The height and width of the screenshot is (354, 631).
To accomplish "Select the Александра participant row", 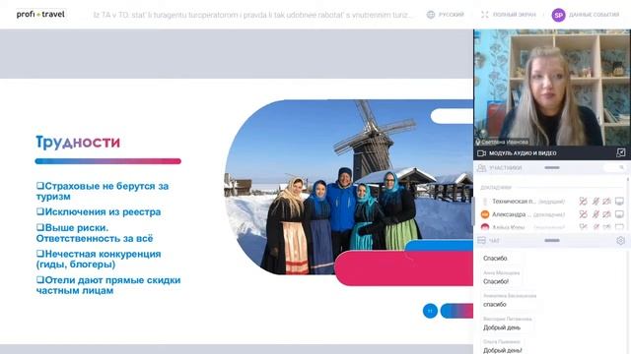I will (552, 214).
